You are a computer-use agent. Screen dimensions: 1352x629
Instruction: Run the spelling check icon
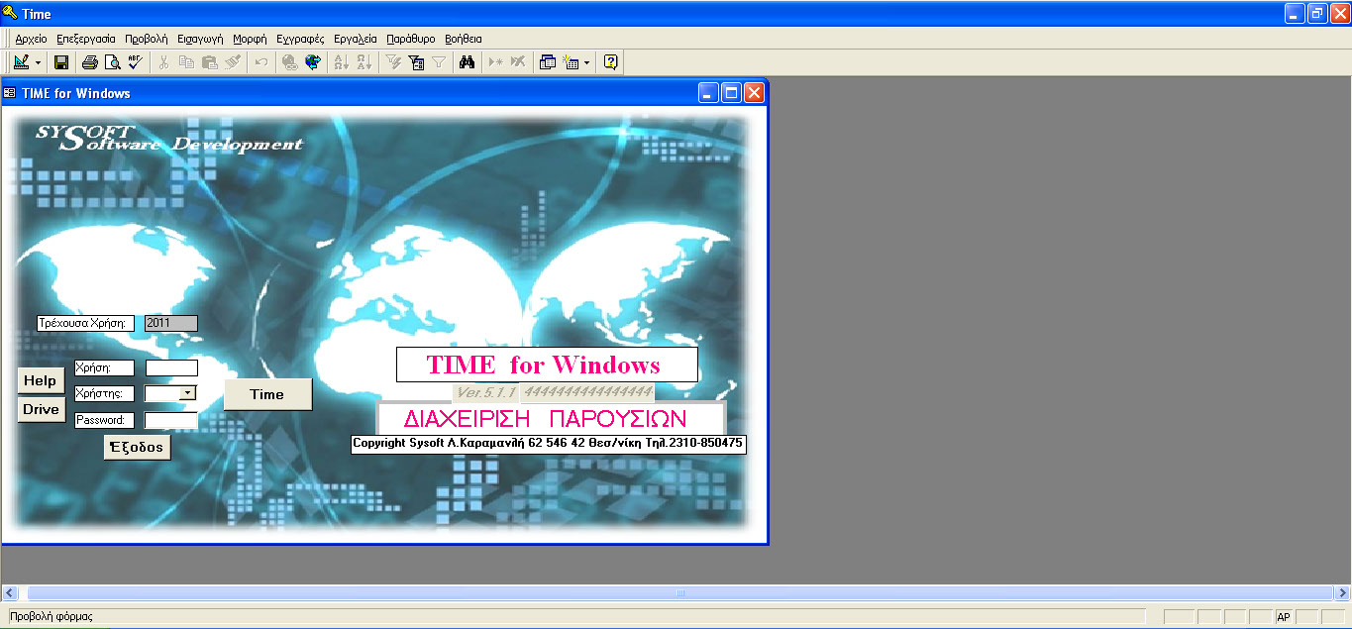click(136, 62)
